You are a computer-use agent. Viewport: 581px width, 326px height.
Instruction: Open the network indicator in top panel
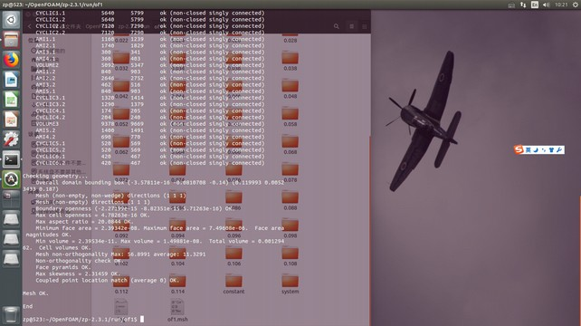[523, 5]
